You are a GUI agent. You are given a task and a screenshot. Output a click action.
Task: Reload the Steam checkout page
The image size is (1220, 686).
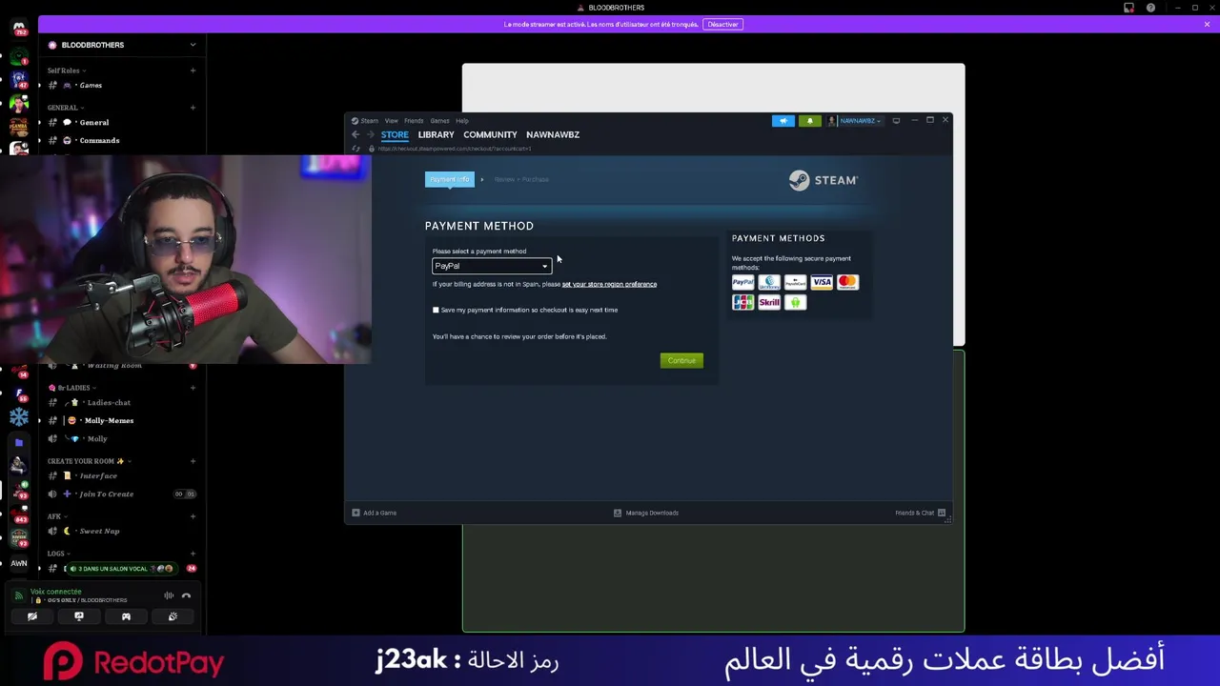pyautogui.click(x=356, y=149)
